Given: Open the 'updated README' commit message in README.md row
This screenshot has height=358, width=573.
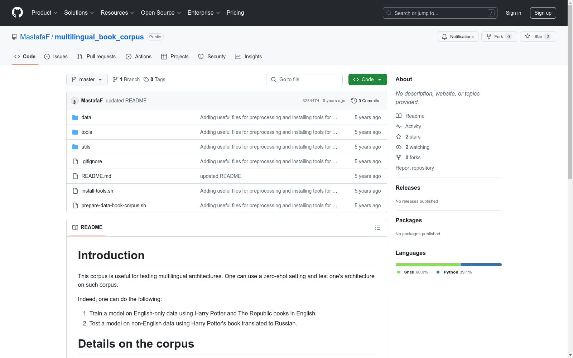Looking at the screenshot, I should (x=221, y=176).
